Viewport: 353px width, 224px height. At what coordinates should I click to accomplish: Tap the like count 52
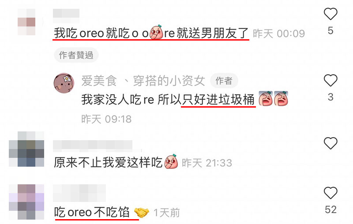330,209
